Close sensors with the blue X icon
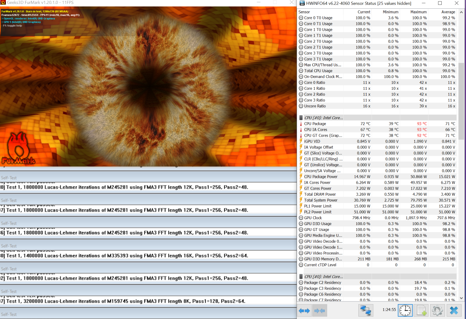466x319 pixels. (454, 311)
